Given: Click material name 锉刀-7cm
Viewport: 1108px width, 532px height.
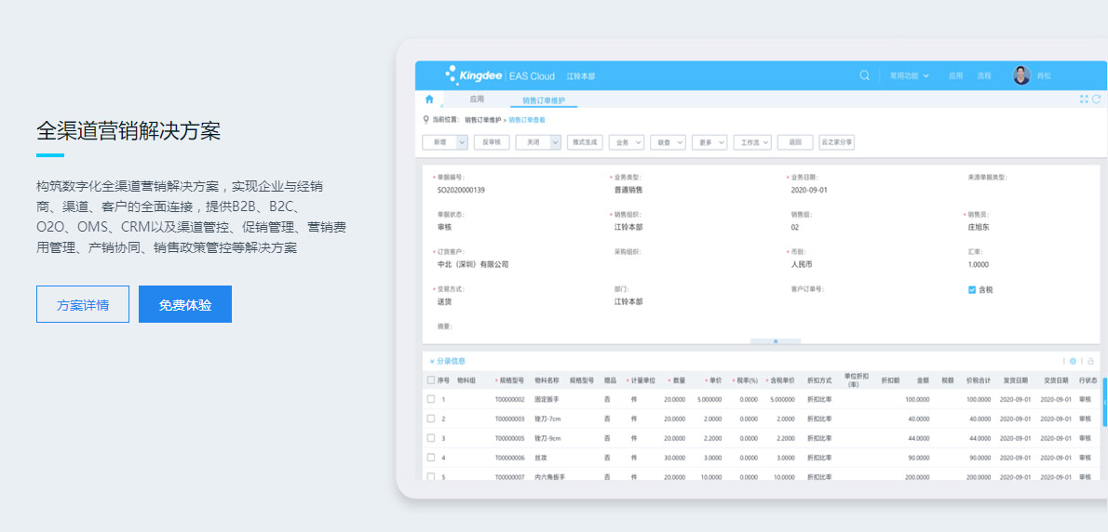Looking at the screenshot, I should point(547,419).
